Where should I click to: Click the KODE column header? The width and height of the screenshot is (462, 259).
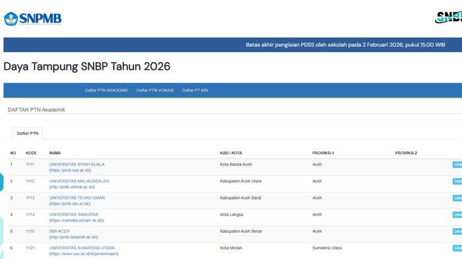[x=31, y=153]
